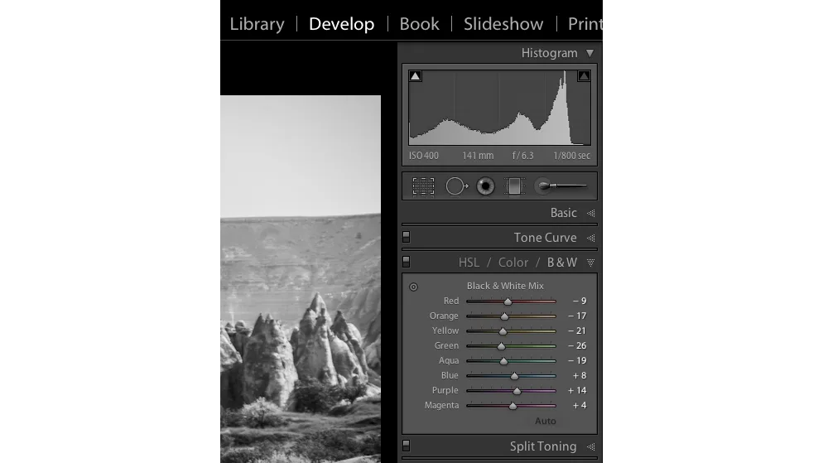Click the Yellow value -21 field
This screenshot has height=463, width=823.
tap(577, 330)
